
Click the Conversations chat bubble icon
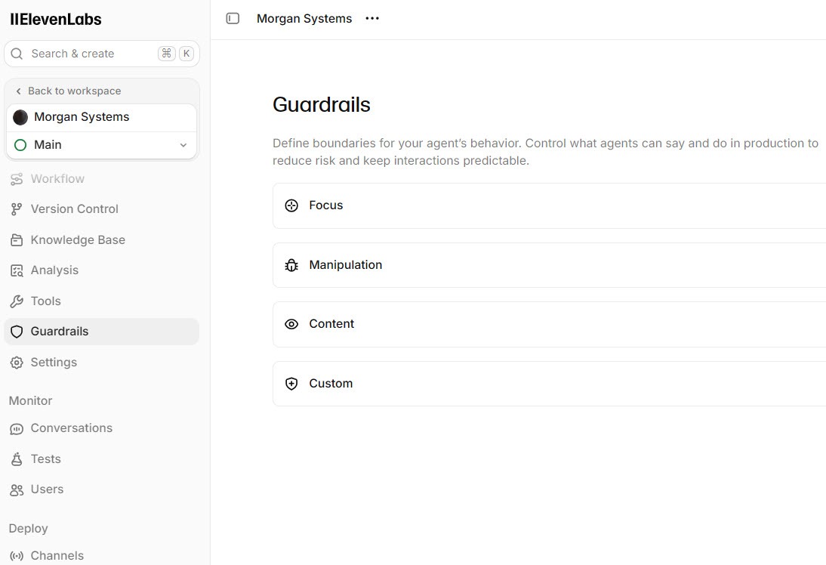(17, 429)
